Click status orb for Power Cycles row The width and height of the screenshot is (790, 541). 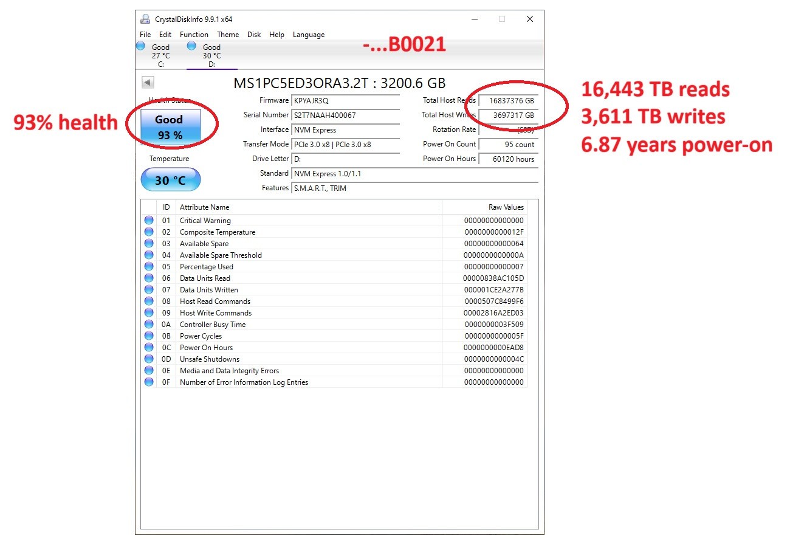[149, 336]
